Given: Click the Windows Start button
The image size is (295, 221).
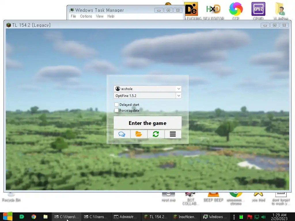Looking at the screenshot, I should pos(8,216).
